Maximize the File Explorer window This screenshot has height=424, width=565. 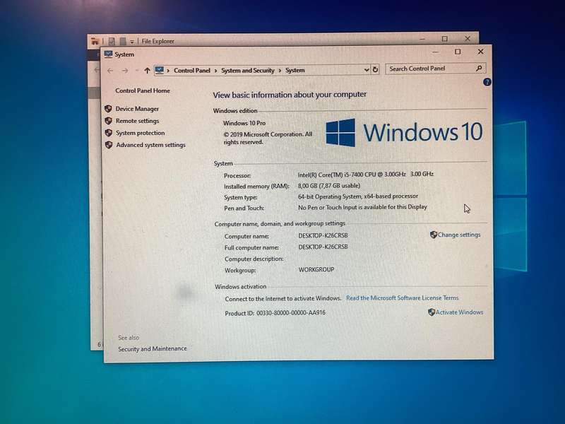tap(445, 39)
